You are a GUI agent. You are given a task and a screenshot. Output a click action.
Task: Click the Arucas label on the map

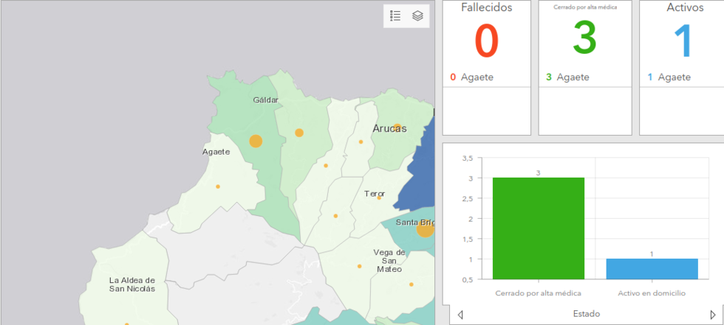tap(389, 128)
